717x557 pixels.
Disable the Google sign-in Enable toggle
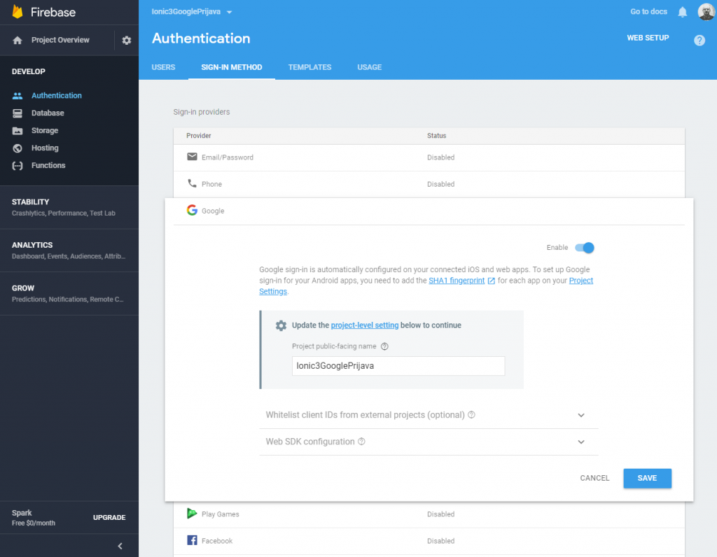[x=585, y=248]
